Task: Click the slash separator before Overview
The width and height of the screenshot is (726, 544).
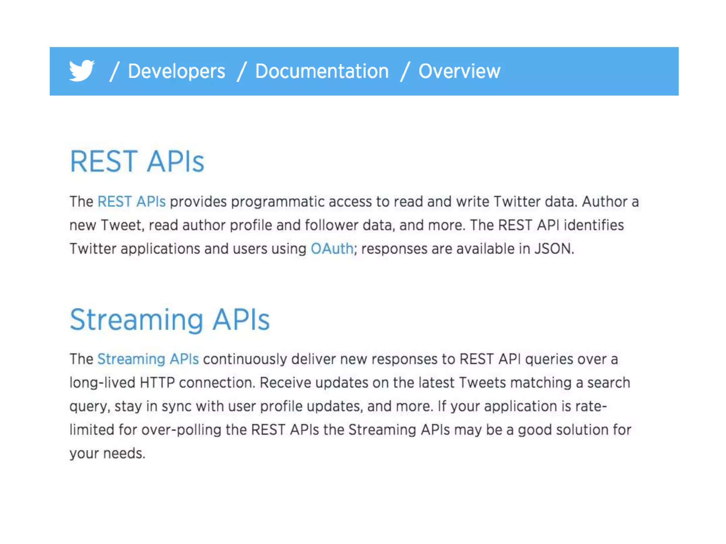Action: 405,71
